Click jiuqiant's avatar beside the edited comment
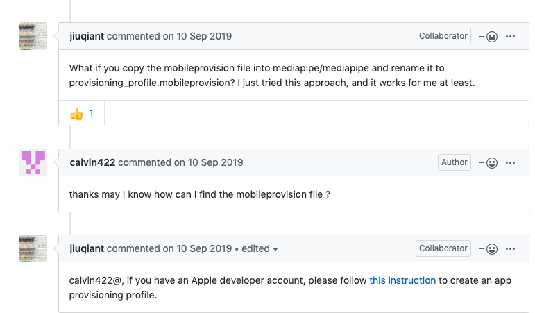The height and width of the screenshot is (313, 535). tap(33, 248)
